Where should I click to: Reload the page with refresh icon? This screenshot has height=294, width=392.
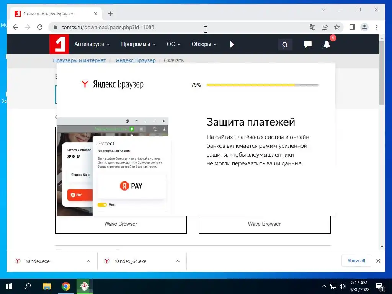click(40, 27)
